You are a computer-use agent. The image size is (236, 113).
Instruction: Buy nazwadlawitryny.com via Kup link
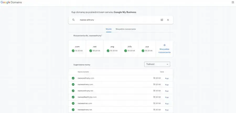pos(167,97)
